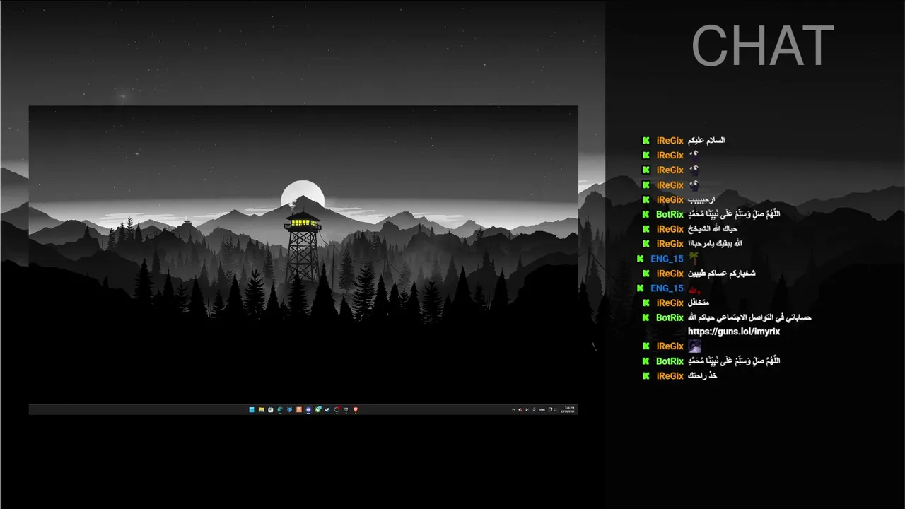Open the white calendar-style taskbar icon
Viewport: 905px width, 509px height.
click(271, 409)
